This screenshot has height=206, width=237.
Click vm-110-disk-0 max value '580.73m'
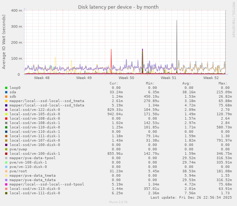coord(224,127)
